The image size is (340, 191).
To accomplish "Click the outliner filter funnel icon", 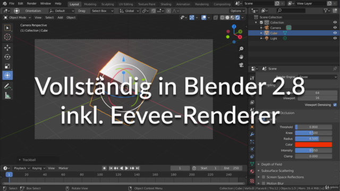I will point(326,11).
